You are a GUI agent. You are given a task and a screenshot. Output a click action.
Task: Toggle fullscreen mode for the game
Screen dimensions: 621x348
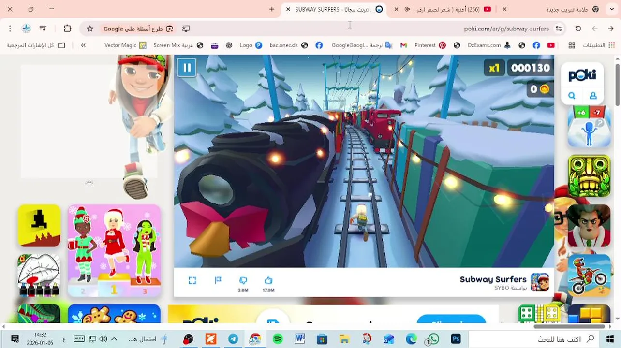point(192,280)
